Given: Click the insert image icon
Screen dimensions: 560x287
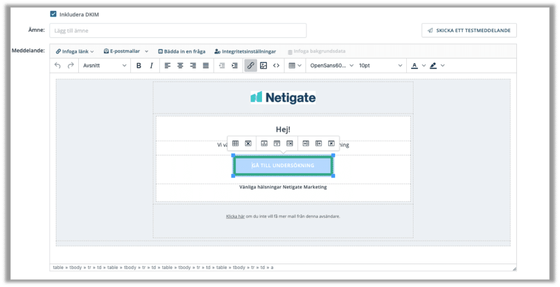Looking at the screenshot, I should coord(263,66).
